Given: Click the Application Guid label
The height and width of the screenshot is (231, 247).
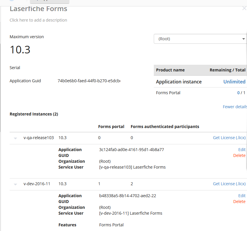Looking at the screenshot, I should point(25,81).
